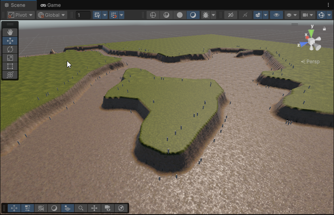Switch to Wireframe draw mode

(x=153, y=15)
